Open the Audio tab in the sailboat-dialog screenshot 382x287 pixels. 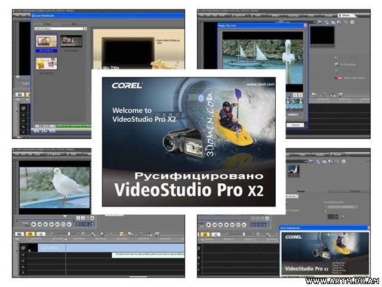[329, 16]
